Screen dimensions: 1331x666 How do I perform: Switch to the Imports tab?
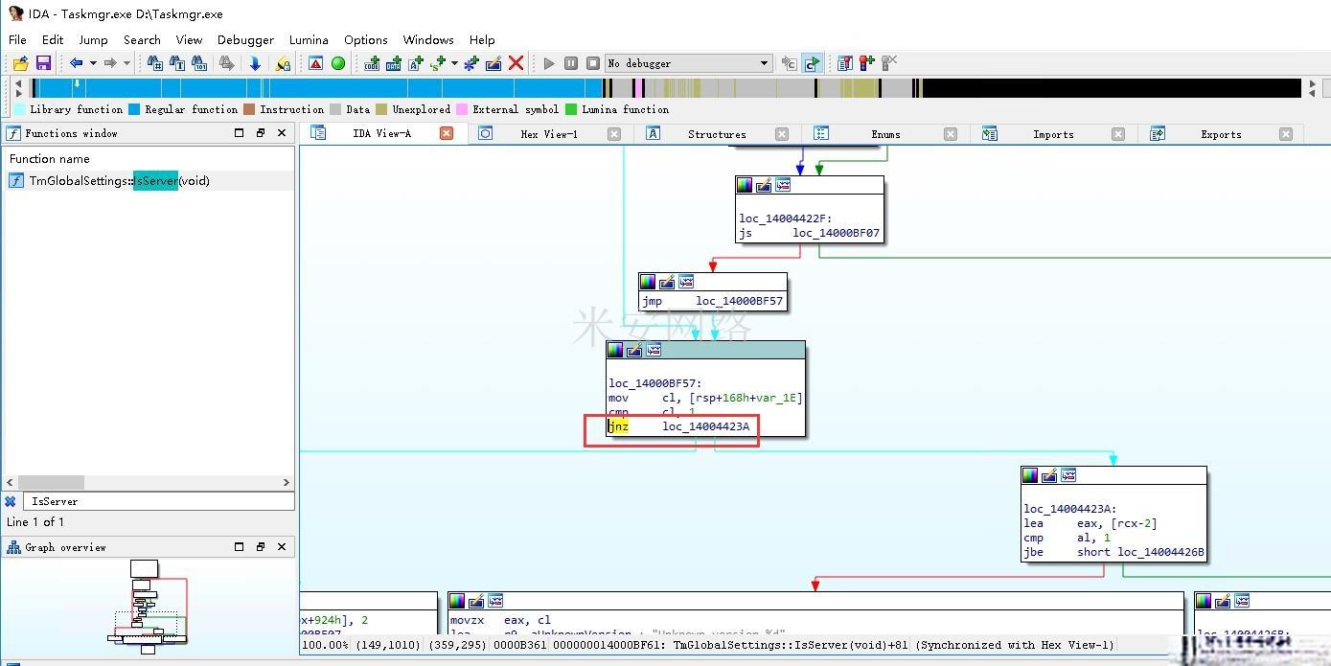click(x=1053, y=134)
